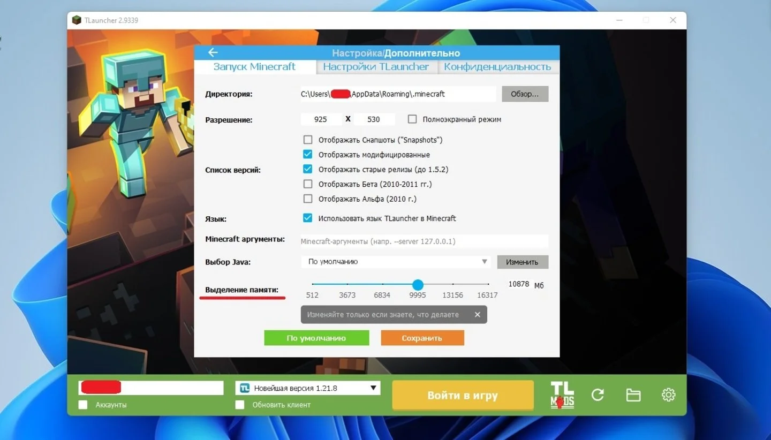Check the Аккаунты checkbox
Screen dimensions: 771x440
coord(83,405)
